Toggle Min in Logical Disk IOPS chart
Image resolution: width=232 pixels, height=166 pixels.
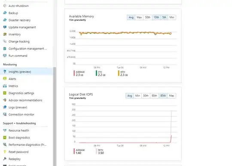[x=137, y=95]
